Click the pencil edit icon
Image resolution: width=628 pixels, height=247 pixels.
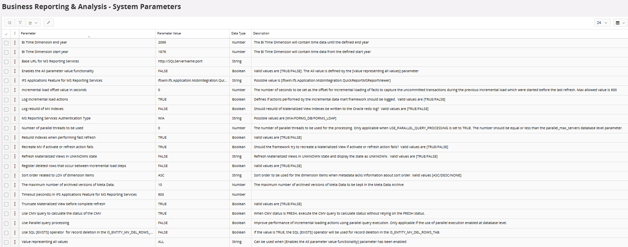click(49, 23)
